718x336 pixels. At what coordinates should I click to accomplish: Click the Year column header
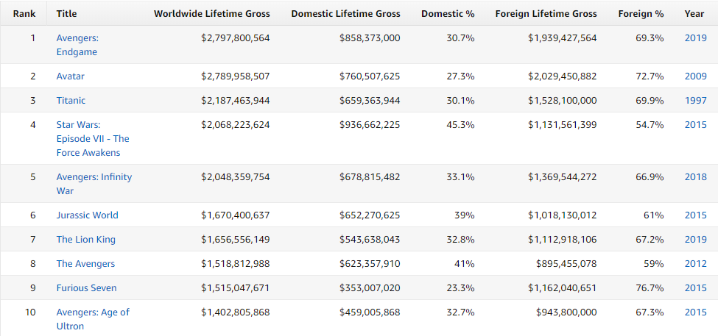point(694,14)
